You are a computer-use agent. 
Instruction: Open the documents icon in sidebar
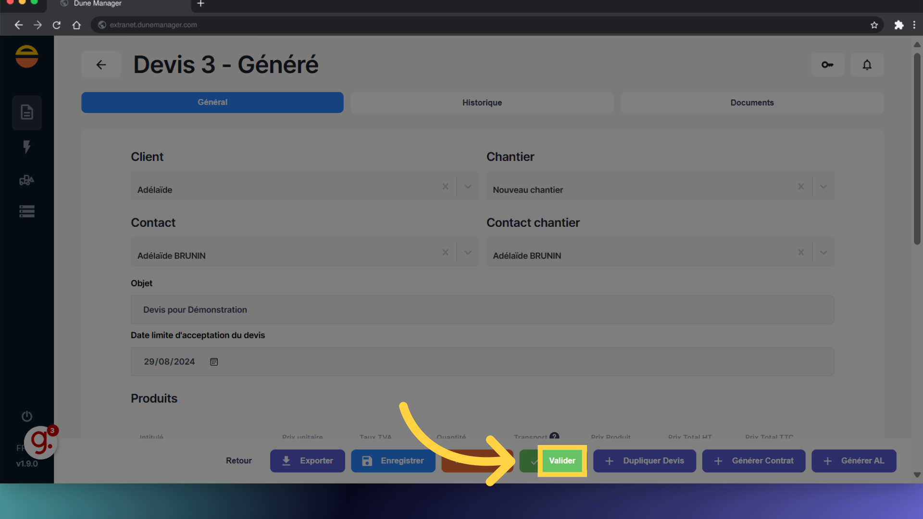click(27, 112)
